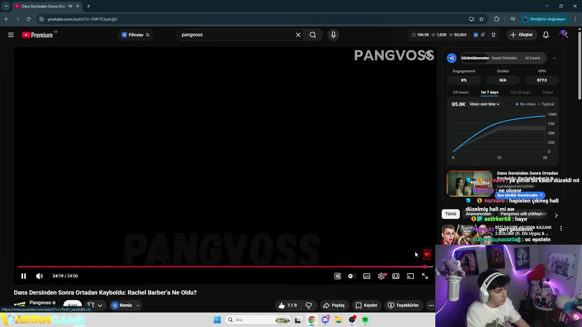Open the Rachel Barber video thumbnail in panel

tap(469, 183)
